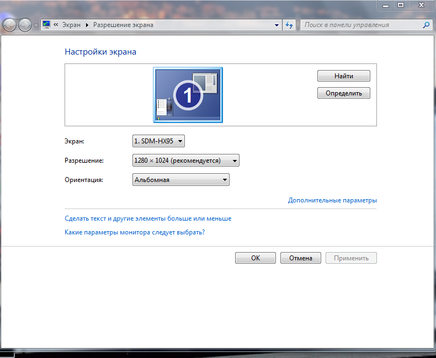The height and width of the screenshot is (358, 436).
Task: Expand the address bar history dropdown
Action: [277, 25]
